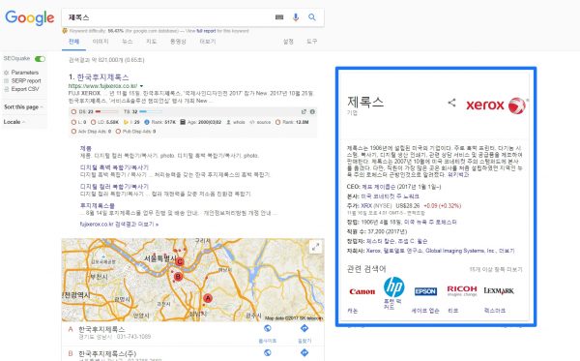
Task: Click the Age parameter calendar icon
Action: (183, 122)
